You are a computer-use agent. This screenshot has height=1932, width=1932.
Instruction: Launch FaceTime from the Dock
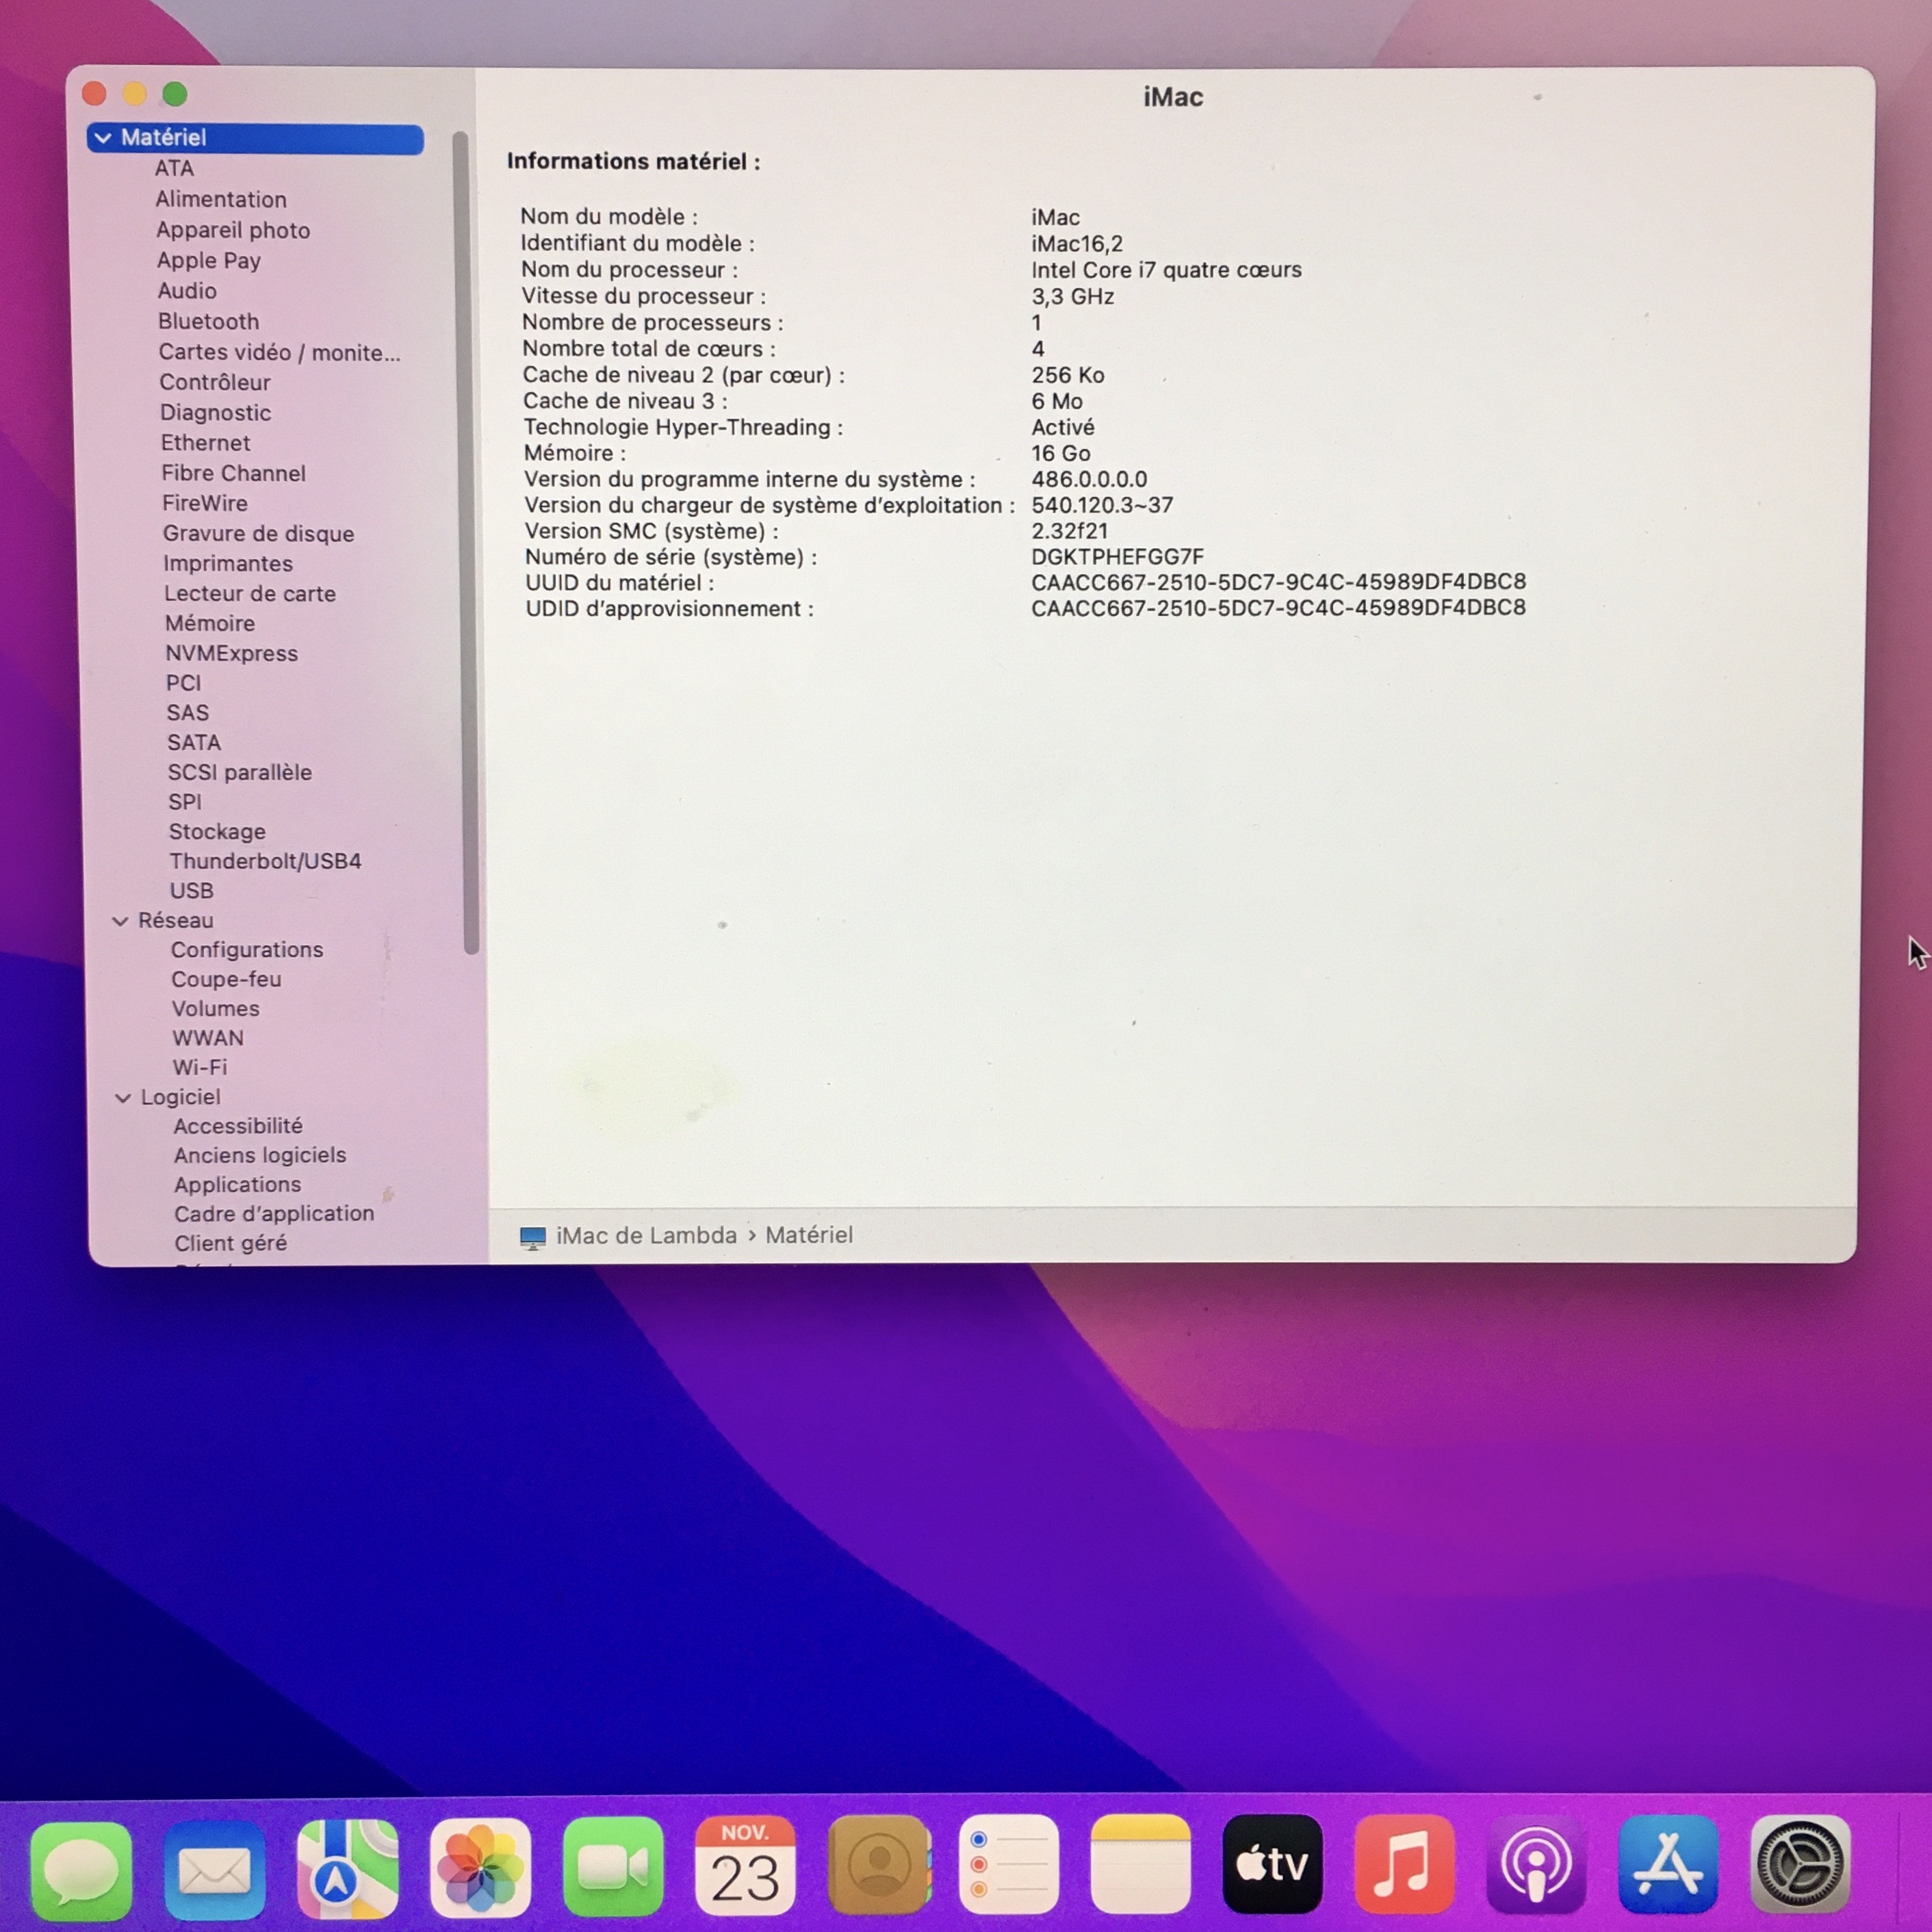[x=613, y=1868]
